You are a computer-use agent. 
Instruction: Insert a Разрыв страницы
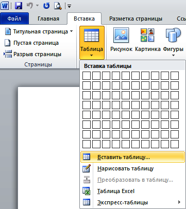pos(32,54)
